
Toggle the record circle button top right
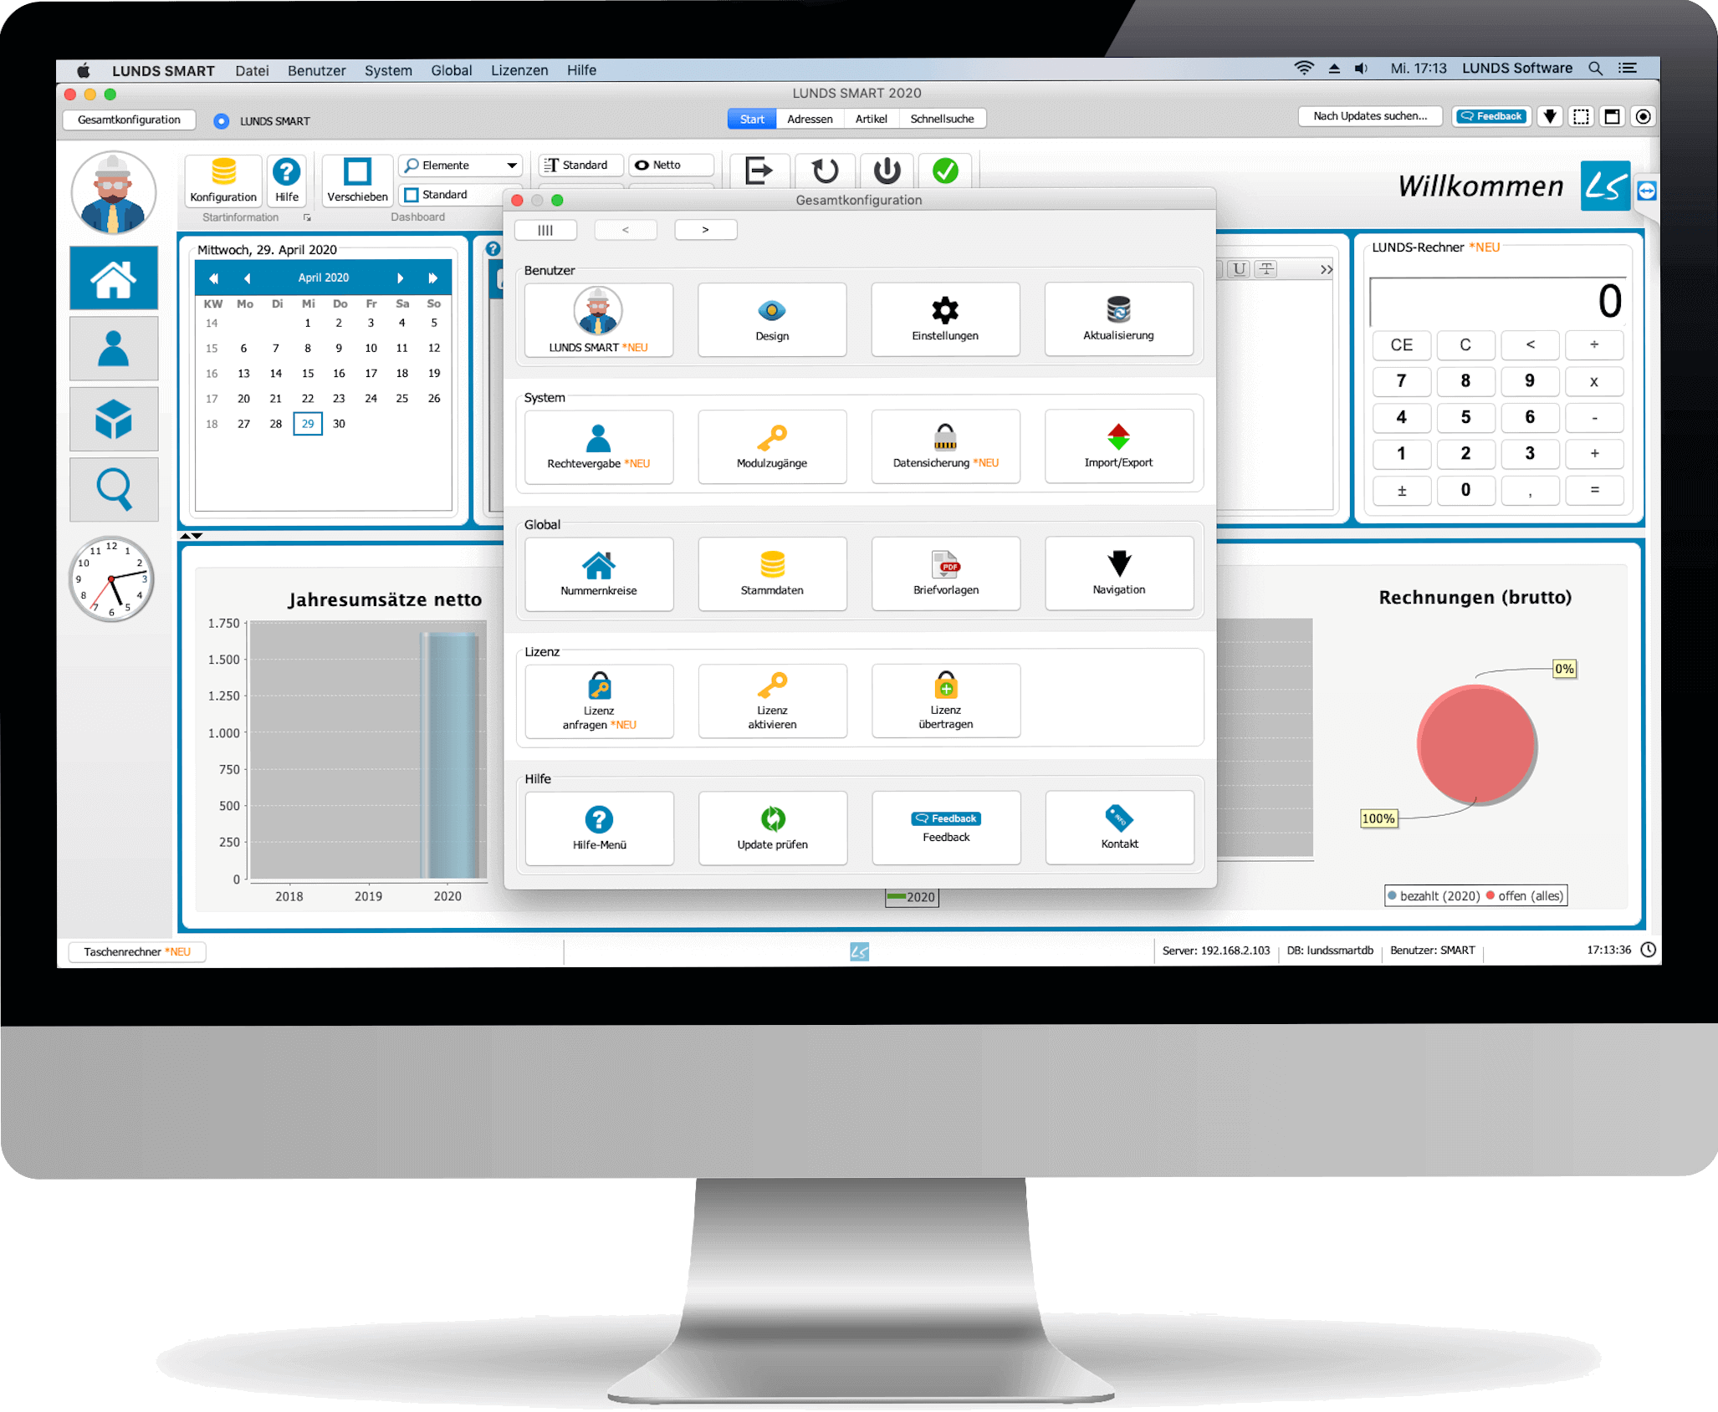tap(1643, 117)
